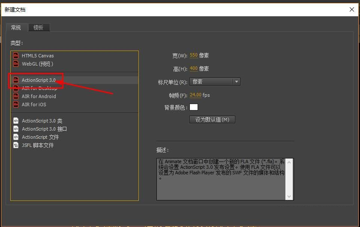Click the ActionScript 3.0 类 script icon
The image size is (360, 227).
[x=16, y=121]
